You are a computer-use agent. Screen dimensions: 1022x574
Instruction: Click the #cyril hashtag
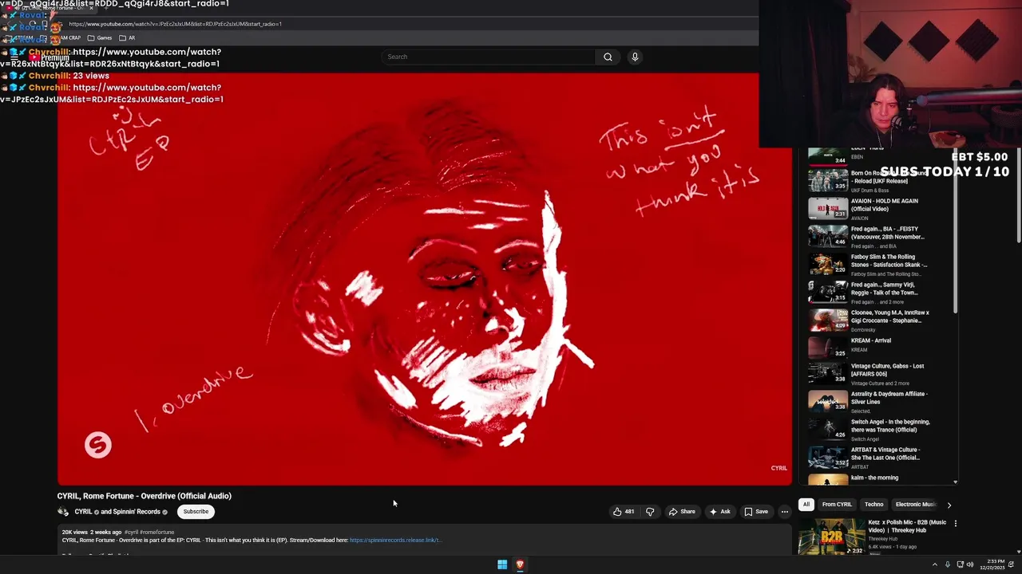click(131, 532)
